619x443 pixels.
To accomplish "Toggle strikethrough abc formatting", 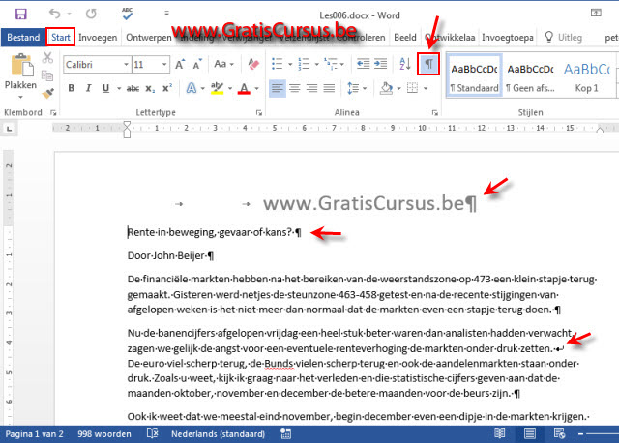I will pos(133,88).
